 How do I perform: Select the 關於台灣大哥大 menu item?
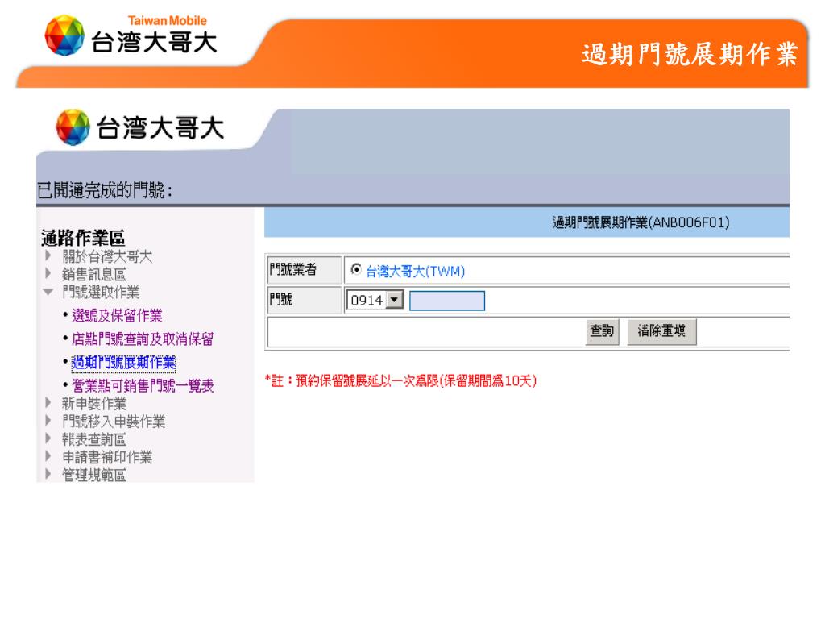click(107, 256)
